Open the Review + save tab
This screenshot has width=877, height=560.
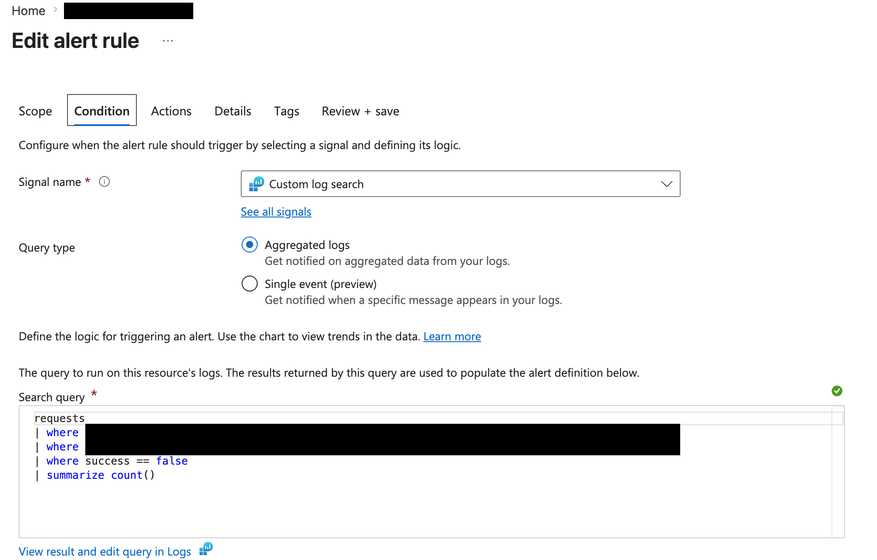(360, 111)
